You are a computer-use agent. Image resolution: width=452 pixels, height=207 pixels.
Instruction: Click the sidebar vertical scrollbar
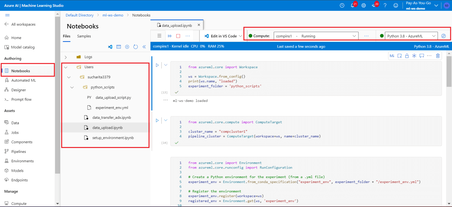point(57,94)
